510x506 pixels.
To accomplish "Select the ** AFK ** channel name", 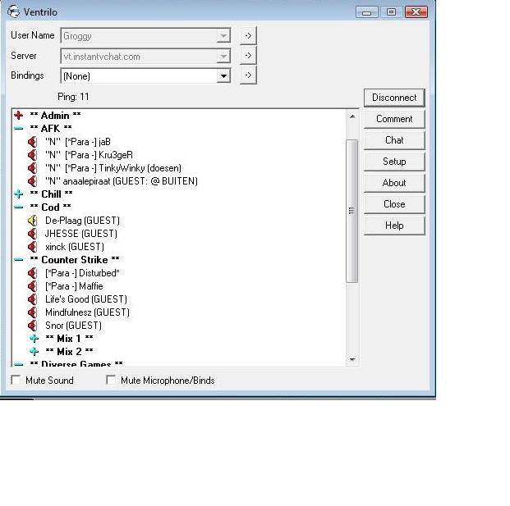I will (x=51, y=129).
